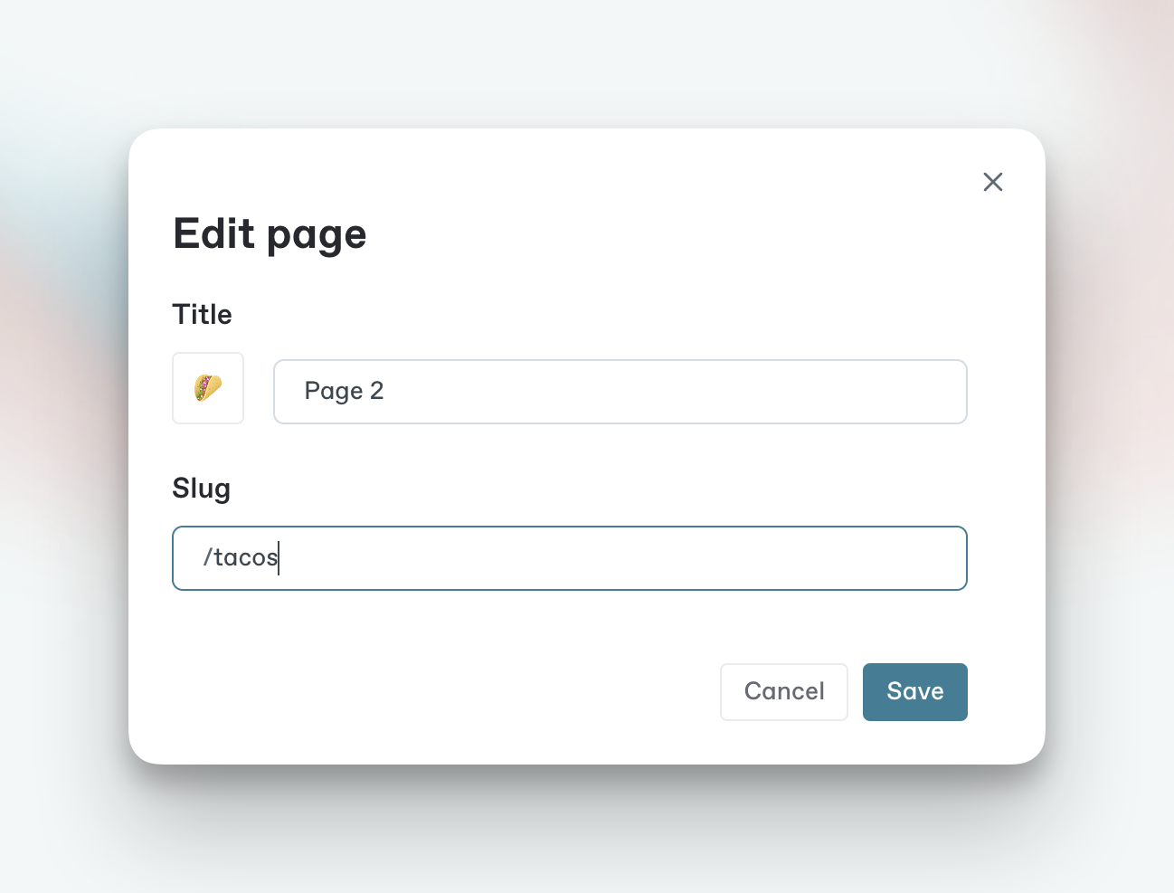1174x893 pixels.
Task: Hit the X at the dialog corner
Action: coord(992,182)
